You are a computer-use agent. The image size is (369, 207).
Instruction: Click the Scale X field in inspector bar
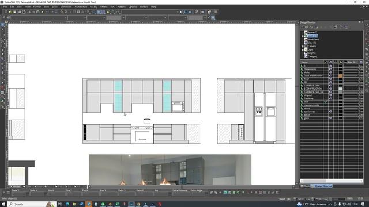pos(18,194)
